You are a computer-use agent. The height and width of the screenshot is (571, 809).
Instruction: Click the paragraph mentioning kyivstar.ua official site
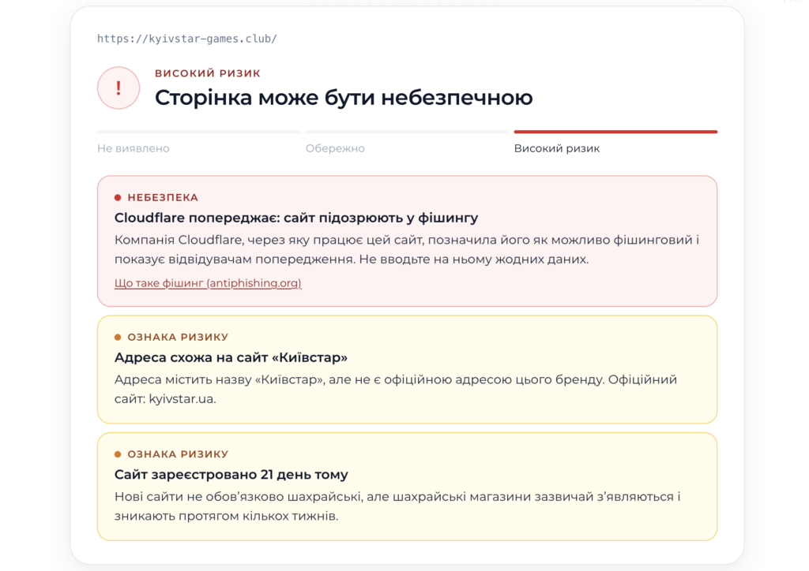(x=395, y=389)
